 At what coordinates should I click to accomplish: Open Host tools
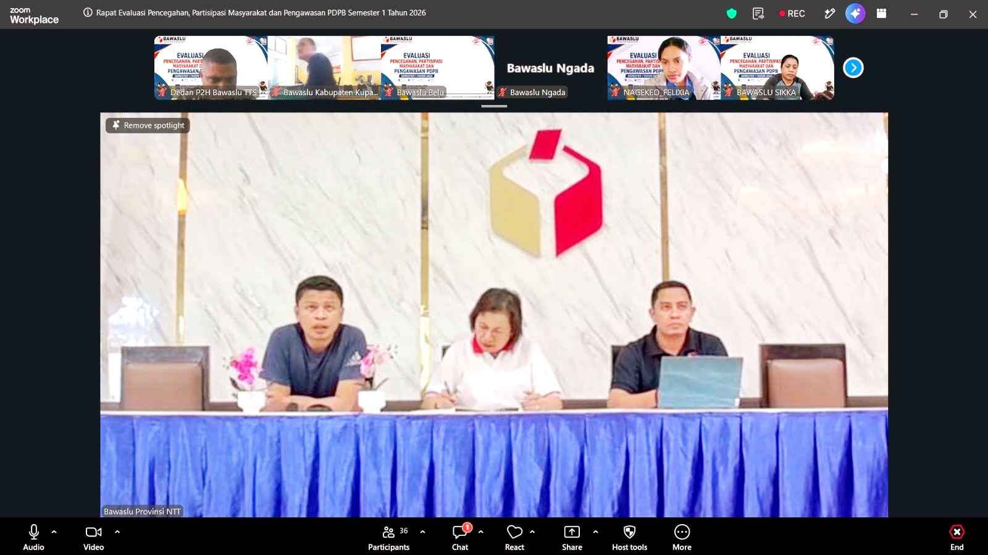pyautogui.click(x=630, y=536)
